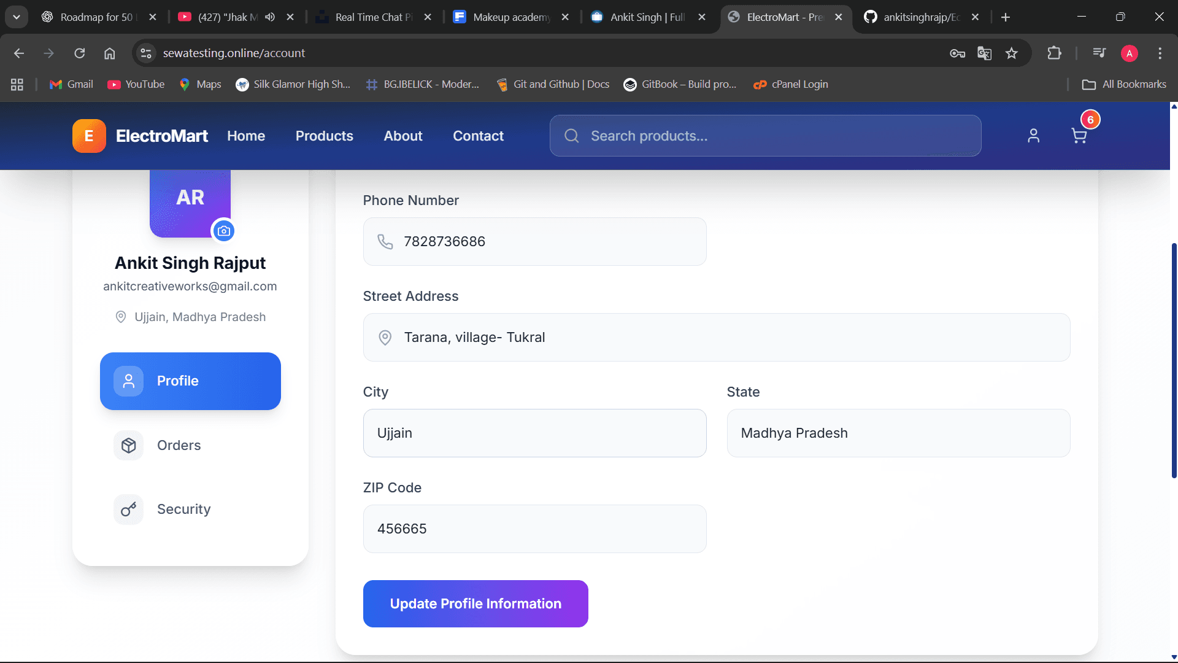Mute the YouTube tab audio icon
Screen dimensions: 1178x663
(270, 17)
